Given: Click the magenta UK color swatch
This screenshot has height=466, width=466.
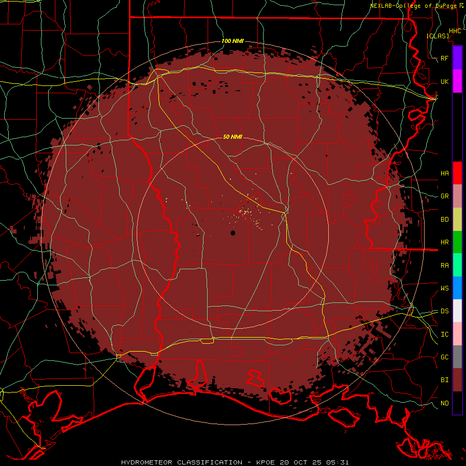Looking at the screenshot, I should (457, 81).
